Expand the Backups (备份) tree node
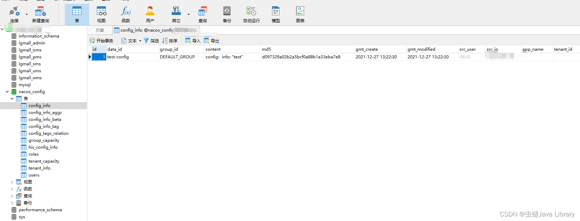Image resolution: width=580 pixels, height=221 pixels. (x=12, y=203)
